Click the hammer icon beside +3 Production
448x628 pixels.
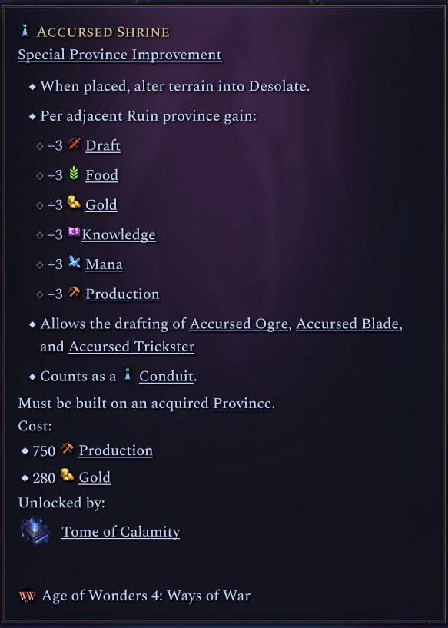click(x=74, y=292)
